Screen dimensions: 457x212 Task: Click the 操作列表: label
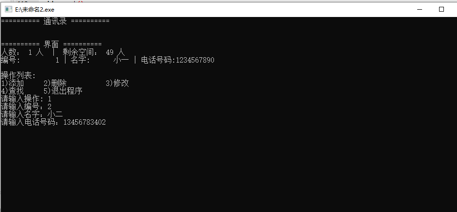[18, 76]
